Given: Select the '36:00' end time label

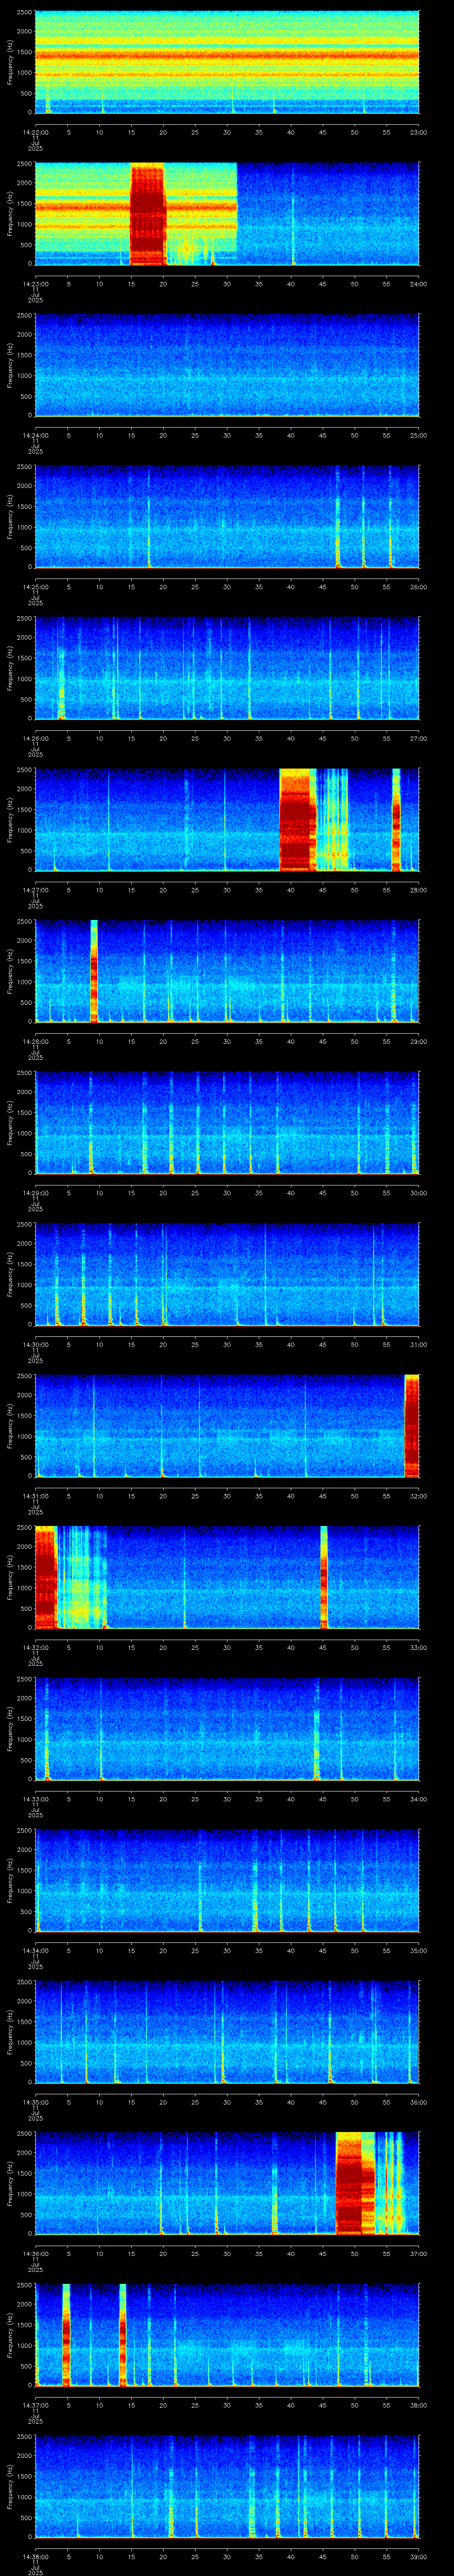Looking at the screenshot, I should point(418,2102).
